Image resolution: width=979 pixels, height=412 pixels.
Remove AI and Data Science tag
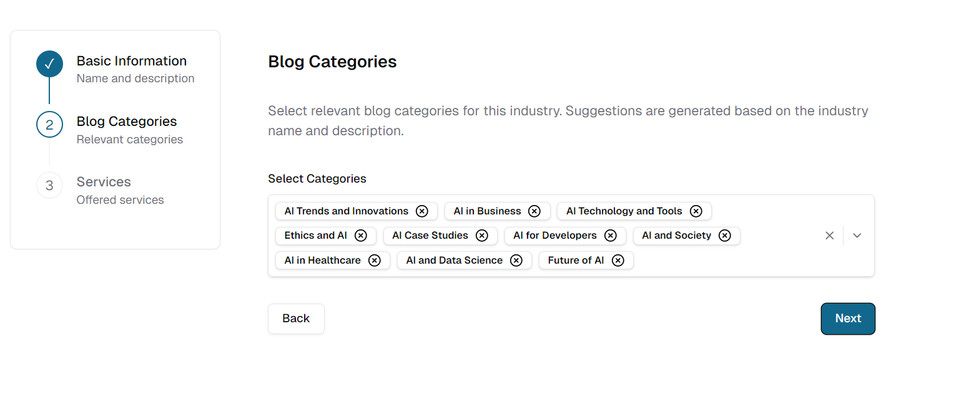pyautogui.click(x=516, y=261)
